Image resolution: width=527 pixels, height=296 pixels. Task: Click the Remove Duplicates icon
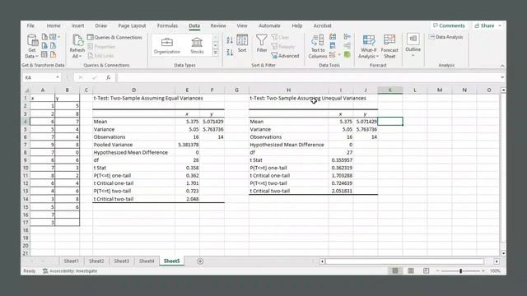tap(333, 46)
